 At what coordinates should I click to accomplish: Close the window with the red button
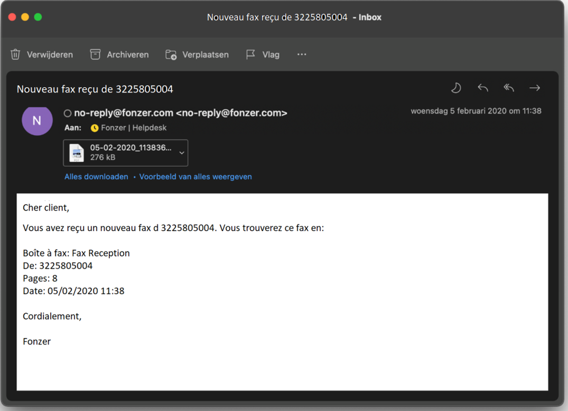pyautogui.click(x=12, y=17)
